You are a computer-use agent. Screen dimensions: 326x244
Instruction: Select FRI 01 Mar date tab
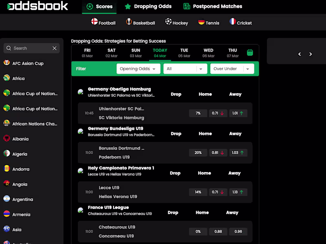tap(87, 53)
